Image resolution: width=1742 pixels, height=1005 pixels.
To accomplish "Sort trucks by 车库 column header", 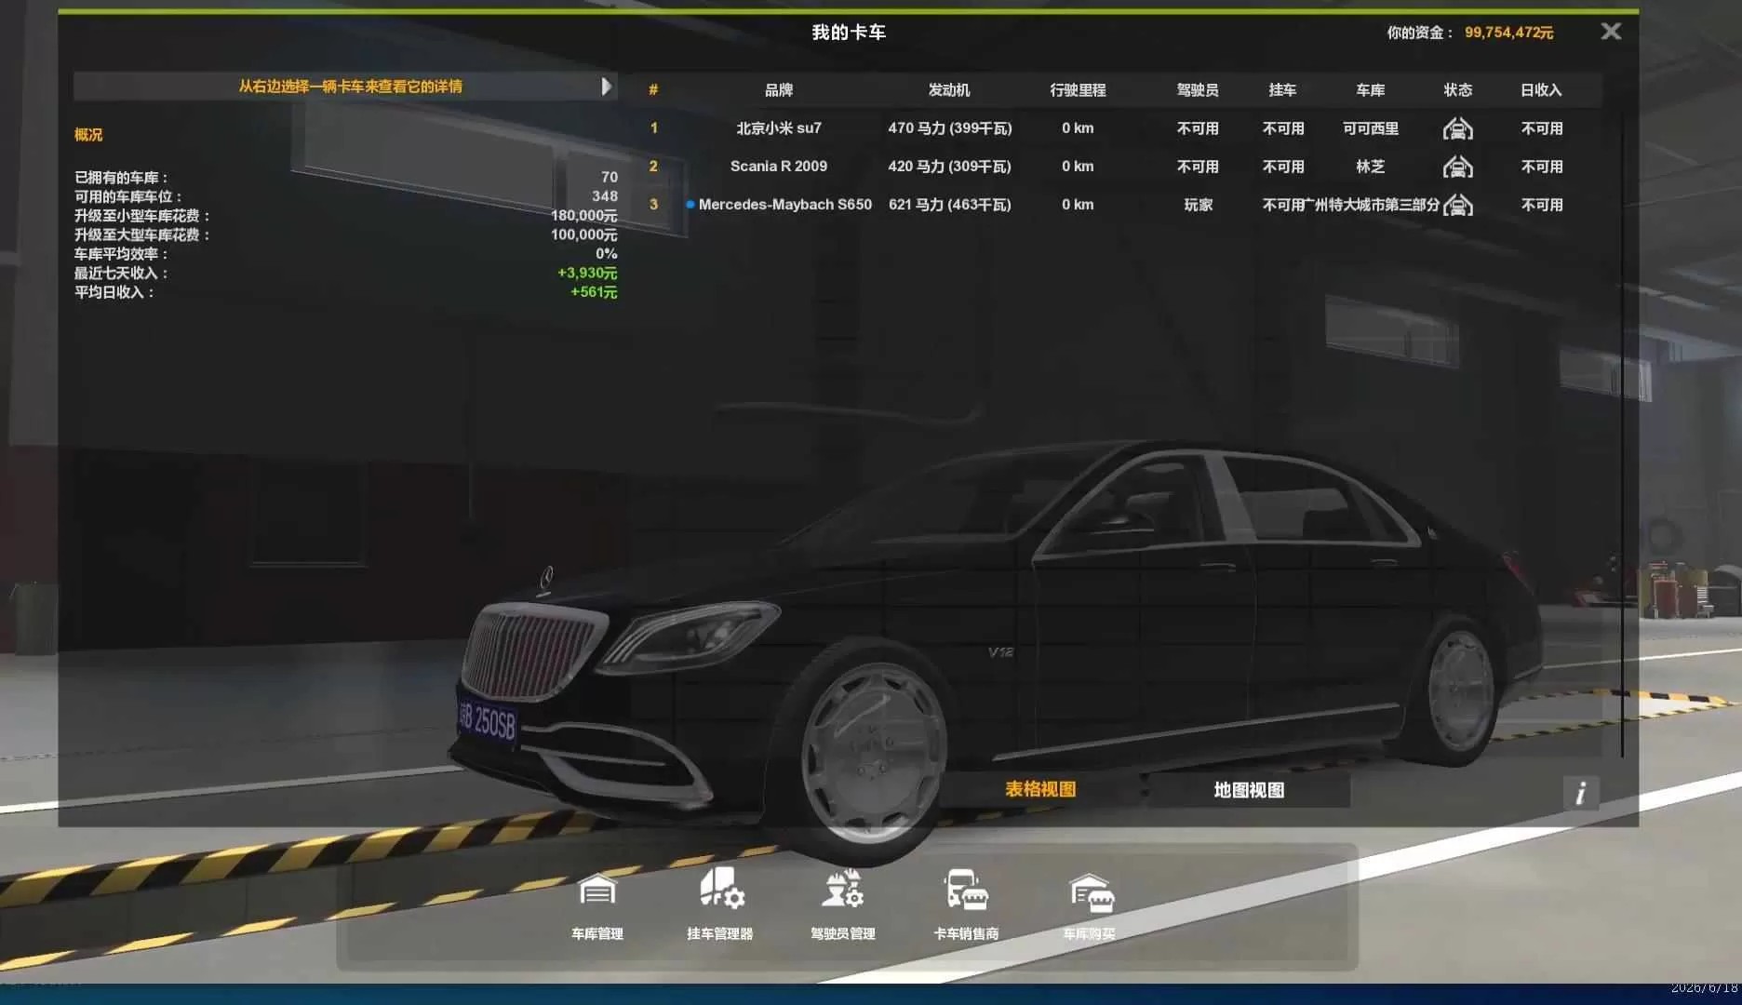I will [1370, 90].
